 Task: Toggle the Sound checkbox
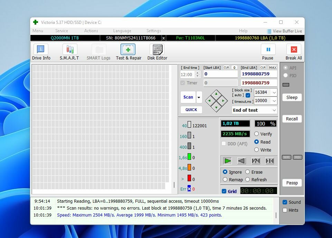coord(285,202)
